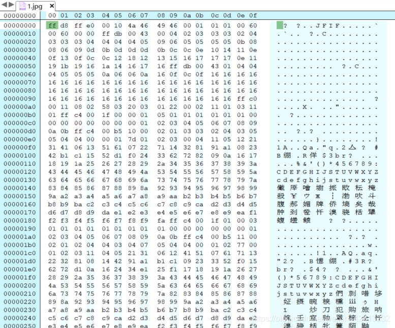Select row offset 000000a0
Viewport: 395px width, 328px height.
20,107
